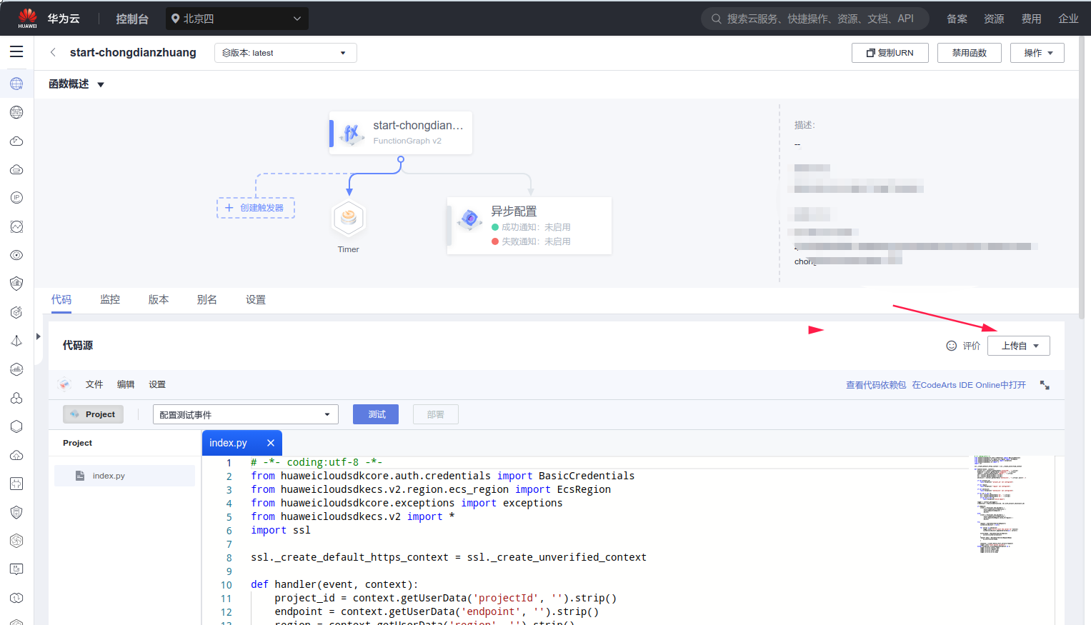
Task: Open the hamburger navigation menu
Action: point(16,51)
